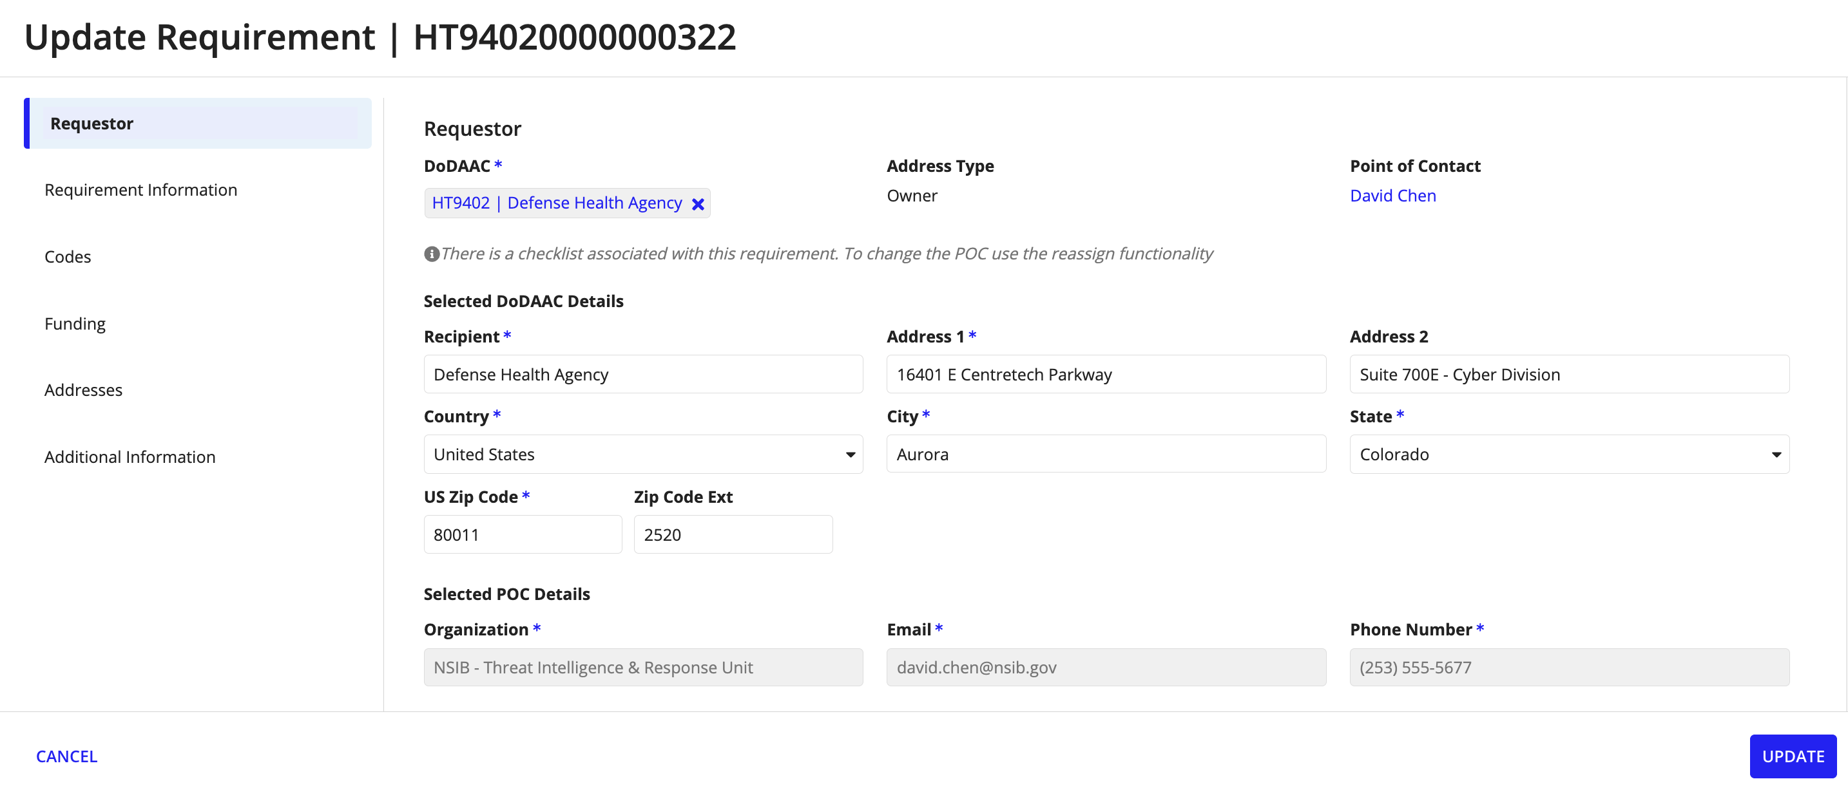Click the Address 1 field

click(1106, 374)
